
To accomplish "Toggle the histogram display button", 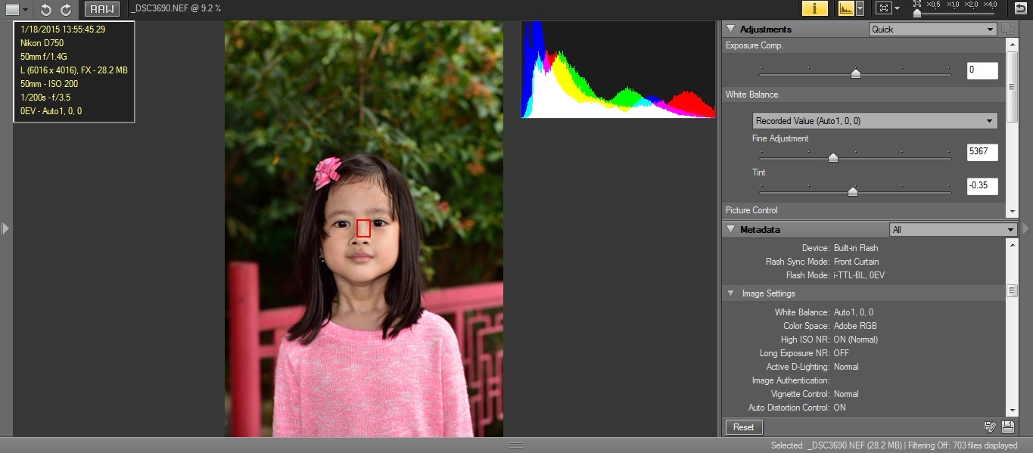I will tap(845, 8).
